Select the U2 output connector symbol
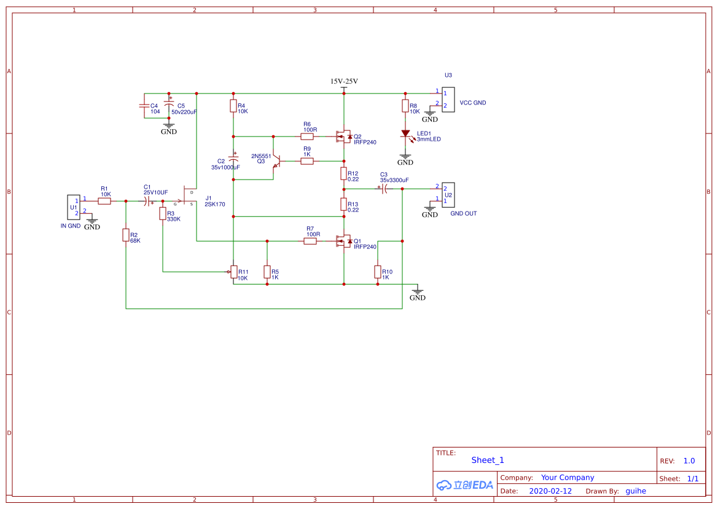718x509 pixels. (x=448, y=194)
